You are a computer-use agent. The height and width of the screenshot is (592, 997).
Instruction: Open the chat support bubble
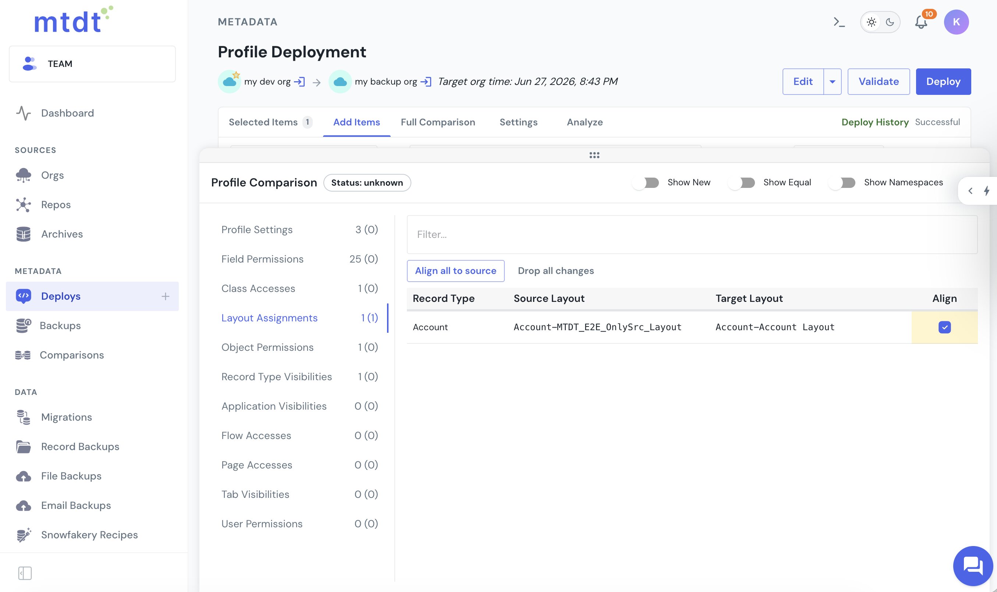pos(973,566)
